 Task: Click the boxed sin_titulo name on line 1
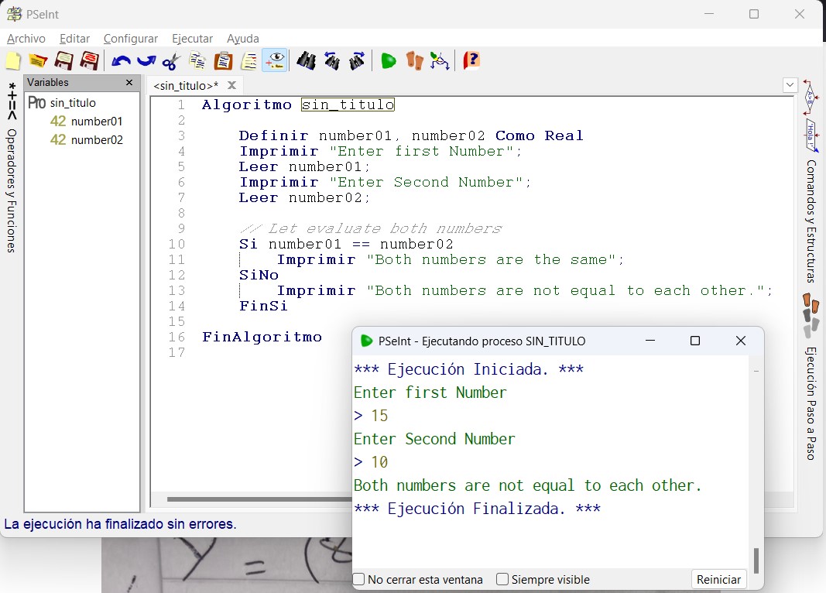[348, 105]
